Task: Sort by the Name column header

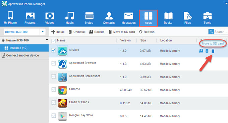Action: pyautogui.click(x=61, y=40)
